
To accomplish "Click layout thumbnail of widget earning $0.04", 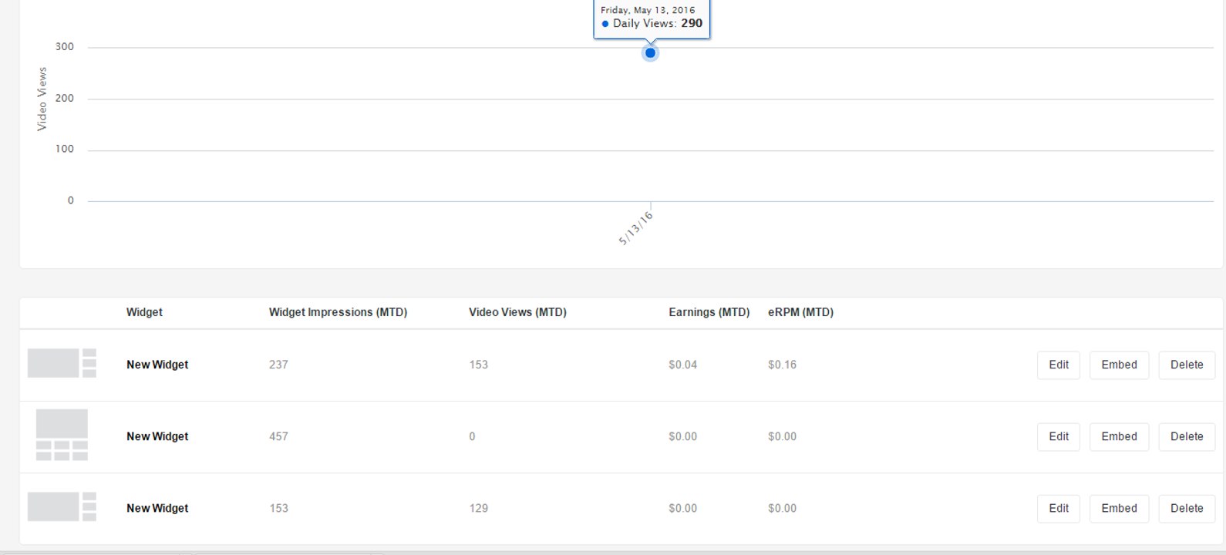I will [x=62, y=363].
